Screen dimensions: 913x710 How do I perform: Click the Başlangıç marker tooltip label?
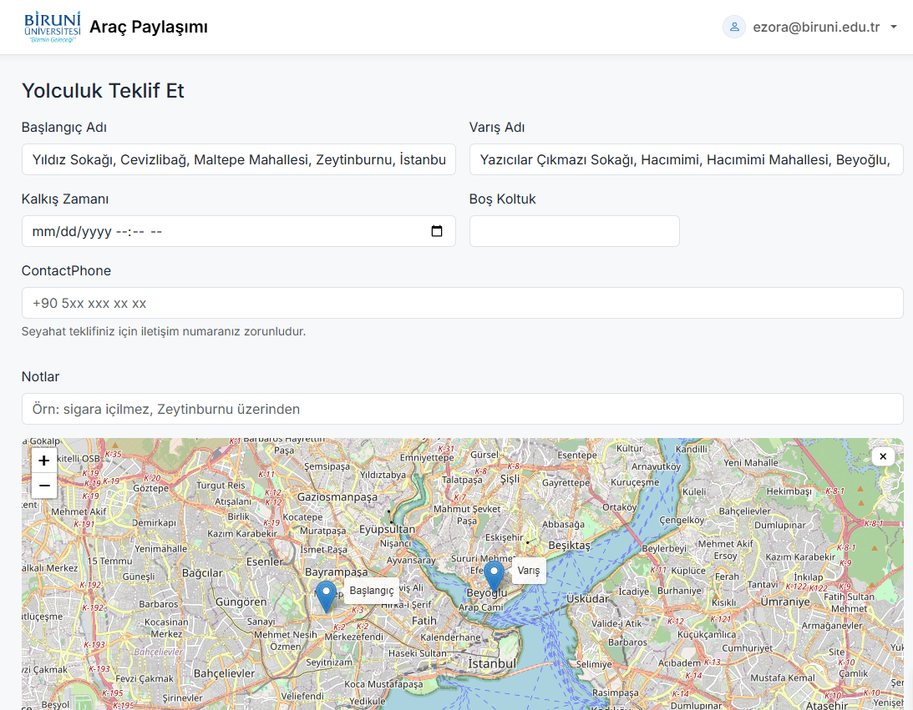[x=372, y=591]
